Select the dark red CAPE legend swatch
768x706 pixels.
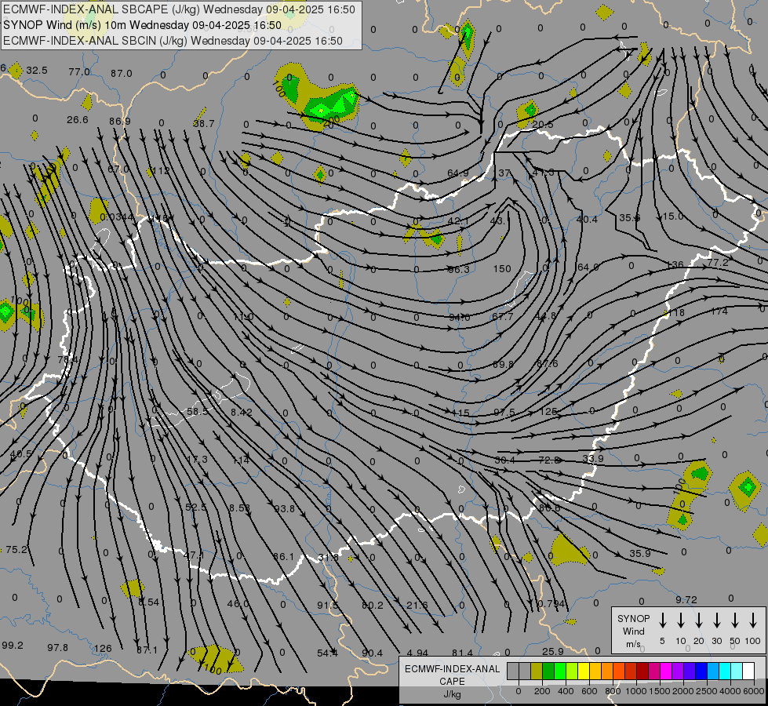pyautogui.click(x=642, y=671)
